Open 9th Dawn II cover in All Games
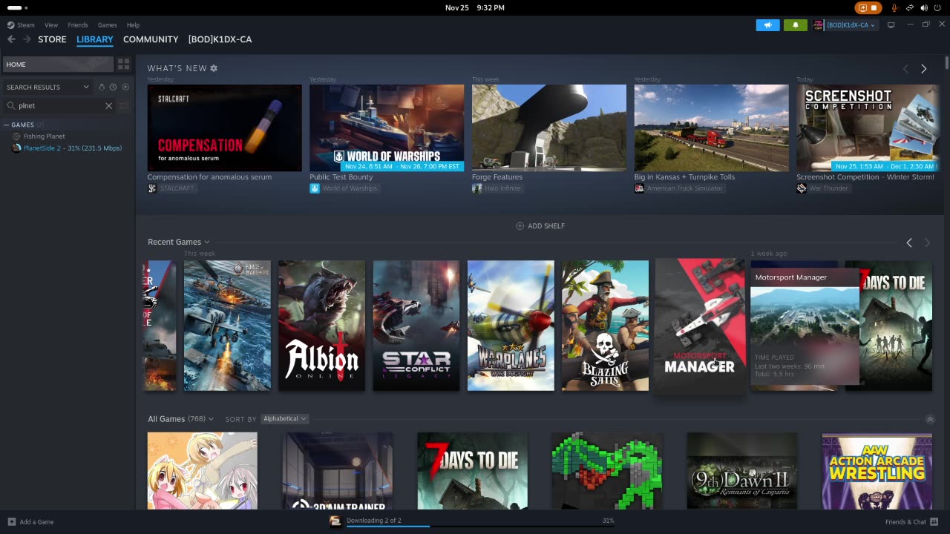The image size is (950, 534). point(742,471)
